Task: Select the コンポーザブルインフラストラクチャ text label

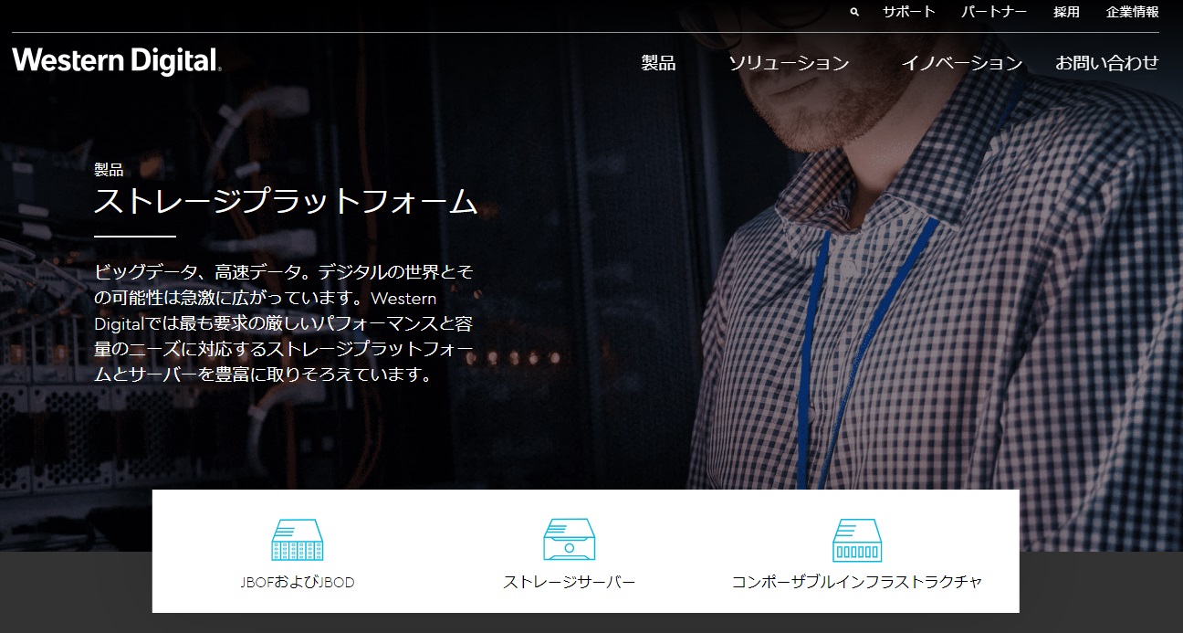Action: (x=857, y=582)
